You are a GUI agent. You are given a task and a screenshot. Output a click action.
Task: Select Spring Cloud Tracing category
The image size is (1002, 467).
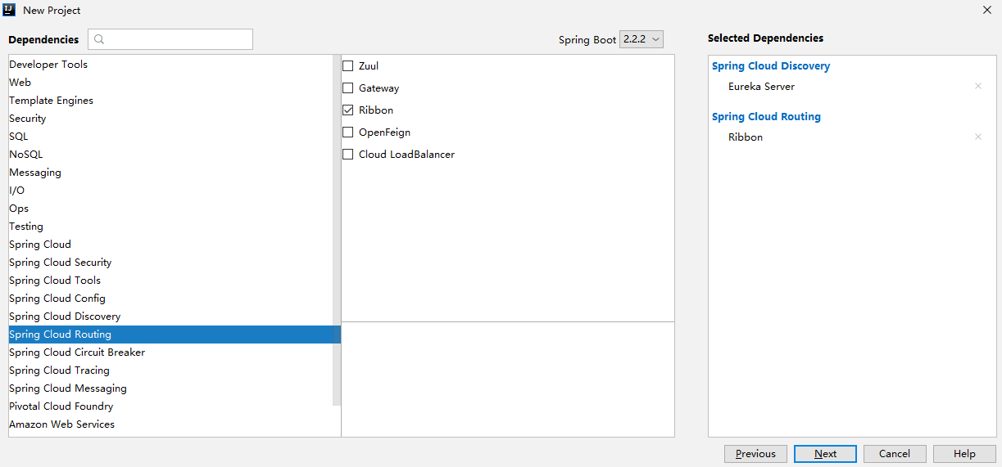[x=170, y=370]
